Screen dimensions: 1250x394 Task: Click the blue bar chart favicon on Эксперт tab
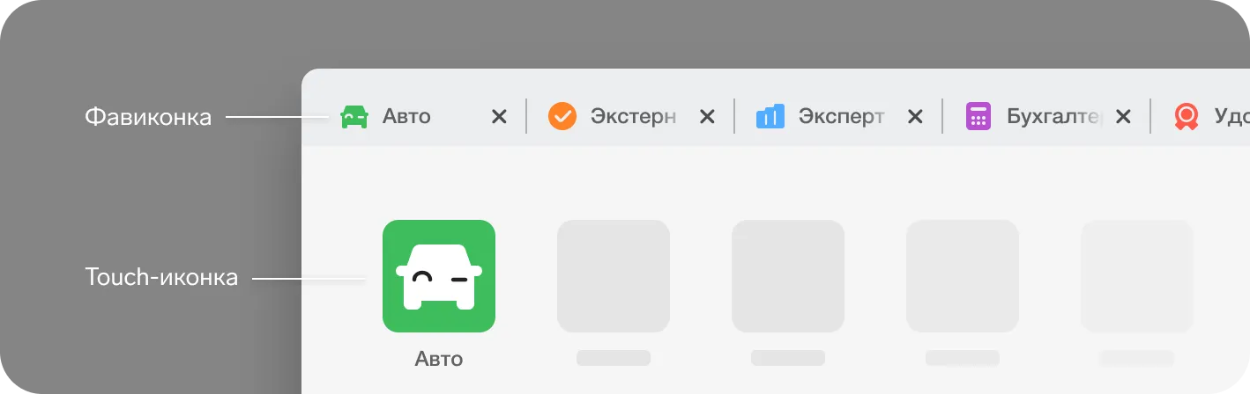770,116
